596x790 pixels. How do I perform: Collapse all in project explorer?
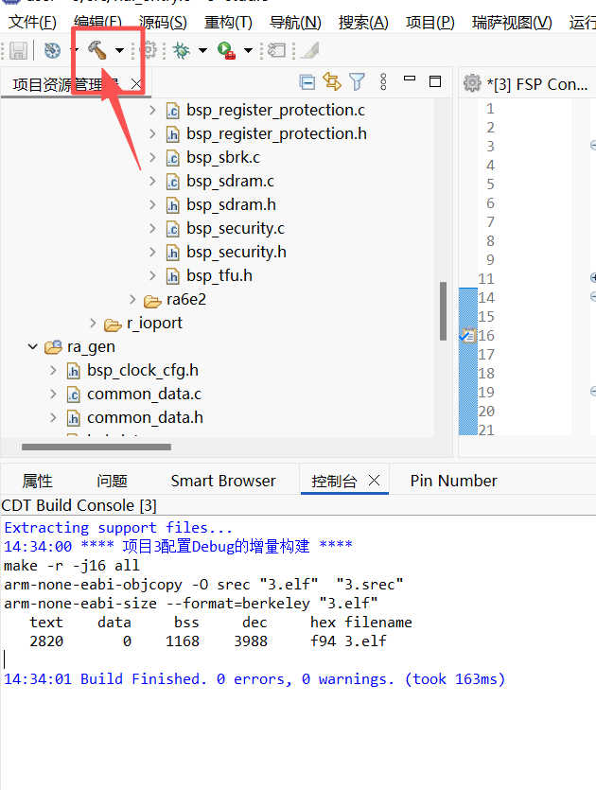coord(307,82)
